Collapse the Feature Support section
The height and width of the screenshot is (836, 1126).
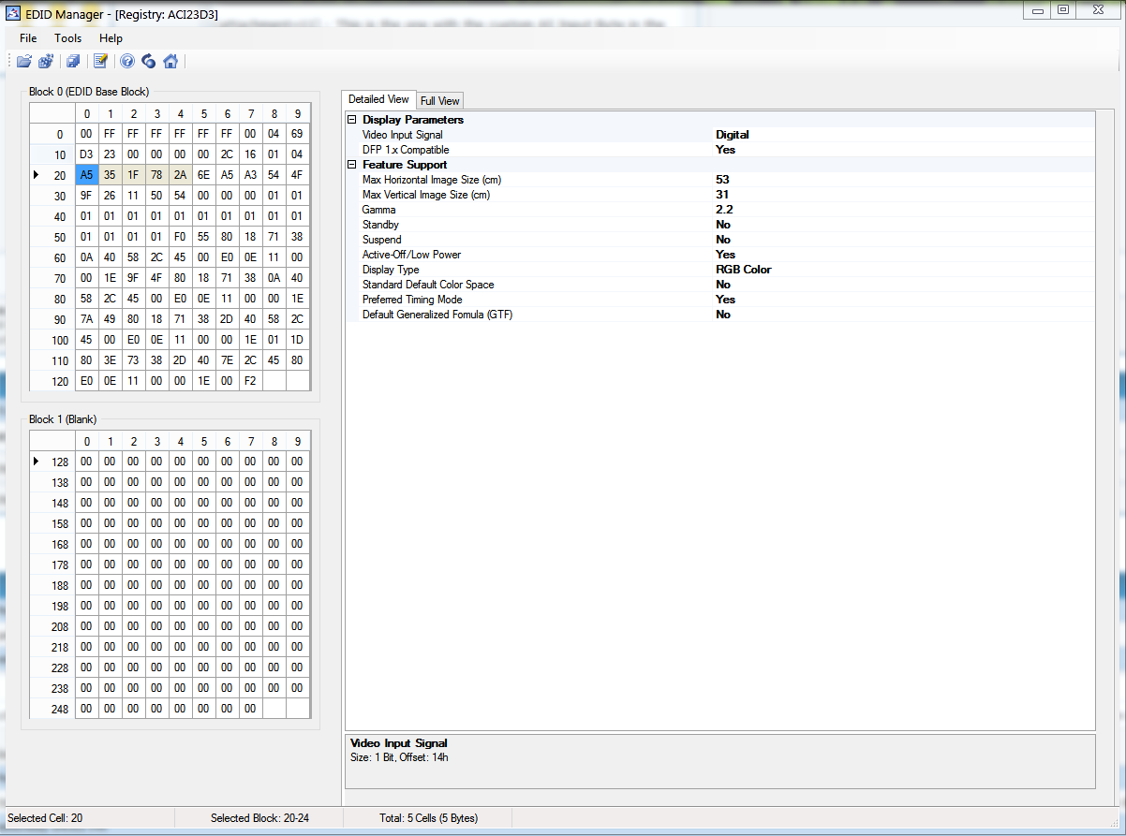click(x=352, y=165)
